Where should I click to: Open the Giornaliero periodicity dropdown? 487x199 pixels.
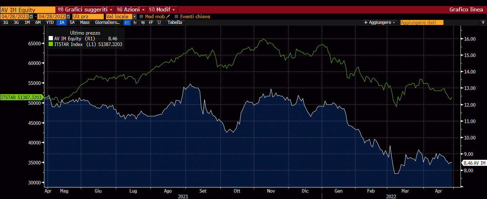(x=107, y=22)
